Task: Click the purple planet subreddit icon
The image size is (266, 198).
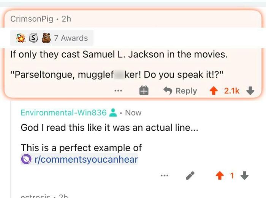Action: pos(26,159)
